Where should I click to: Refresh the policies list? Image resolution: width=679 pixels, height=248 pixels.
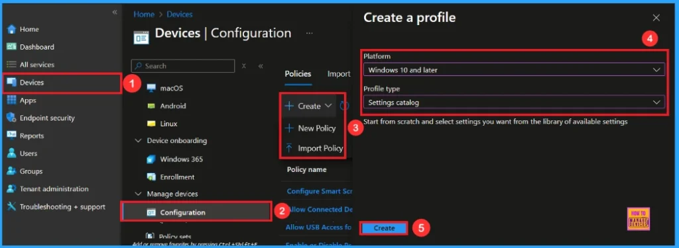tap(344, 106)
